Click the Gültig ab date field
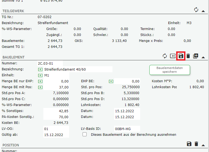Viewport: 209px width, 152px height. [x=56, y=134]
